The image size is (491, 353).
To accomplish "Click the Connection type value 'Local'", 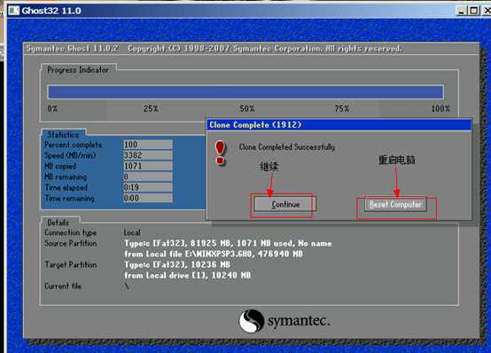I will point(132,232).
